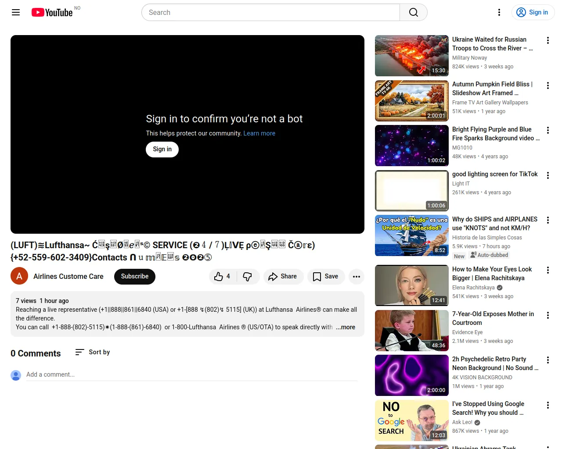Viewport: 562px width, 449px height.
Task: Click the Add a comment field
Action: (x=191, y=374)
